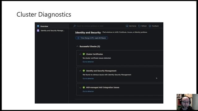The width and height of the screenshot is (198, 111).
Task: Go to detector under AKS-managed AAD Integration
Action: coord(88,91)
